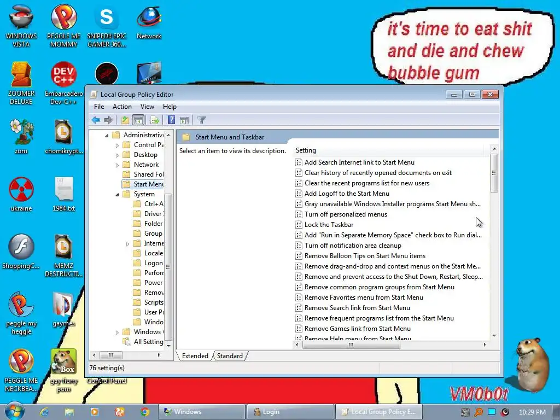This screenshot has height=420, width=560.
Task: Select the PEGGLE ME NECKBEA... desktop icon
Action: tap(21, 371)
